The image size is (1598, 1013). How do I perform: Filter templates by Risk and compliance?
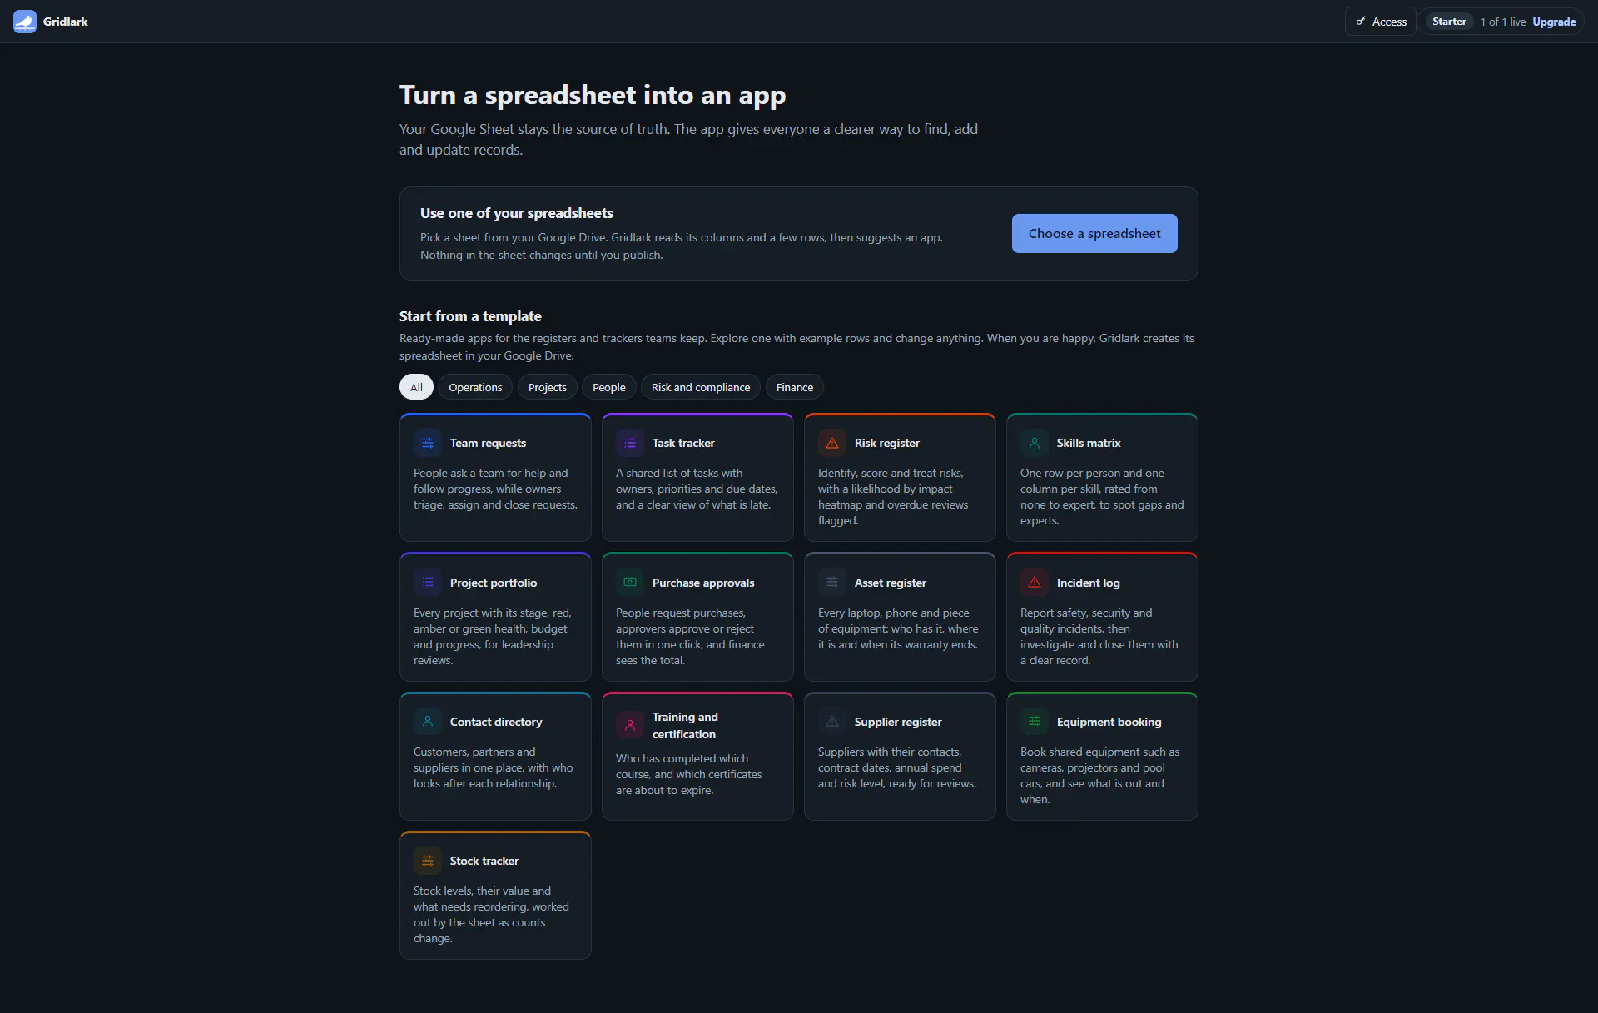coord(700,387)
